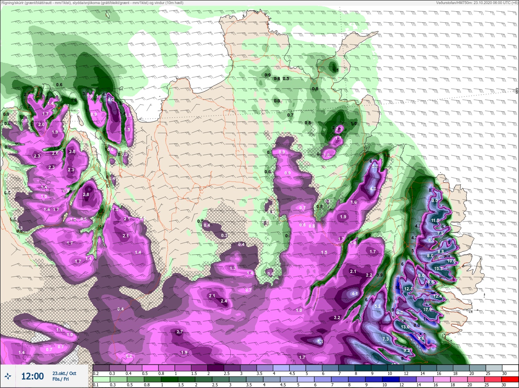Click the 2.4 precipitation value on the map
The image size is (519, 388).
[224, 301]
